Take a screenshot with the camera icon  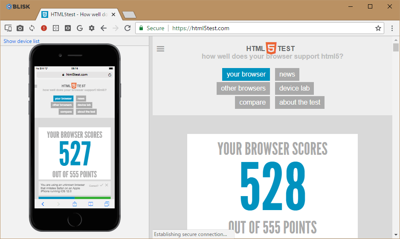pyautogui.click(x=20, y=28)
